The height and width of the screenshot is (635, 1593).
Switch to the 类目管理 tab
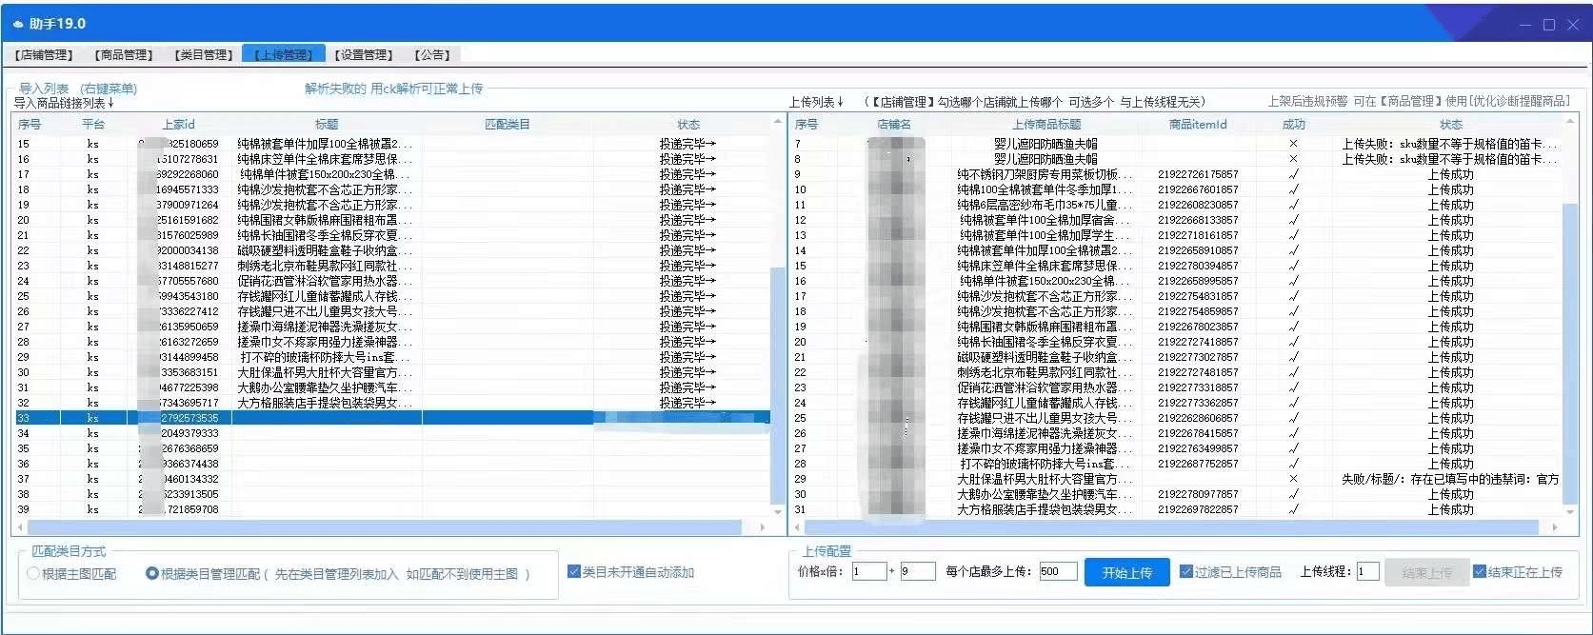204,54
